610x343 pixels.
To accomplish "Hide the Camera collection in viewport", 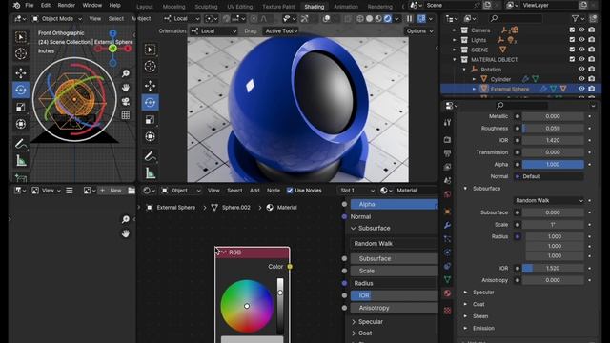I will pos(581,30).
